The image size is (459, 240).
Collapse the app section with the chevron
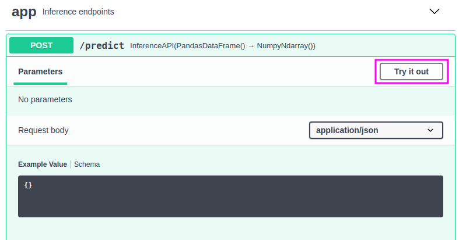[x=434, y=12]
